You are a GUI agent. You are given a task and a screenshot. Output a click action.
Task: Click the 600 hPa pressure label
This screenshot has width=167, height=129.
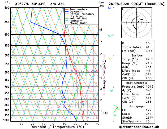(x=7, y=72)
